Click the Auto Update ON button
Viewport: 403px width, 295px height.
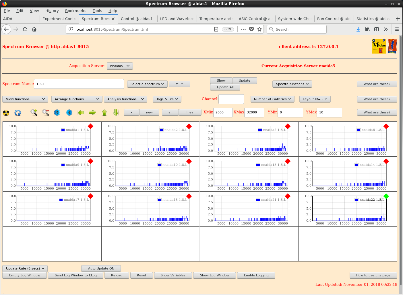click(101, 268)
